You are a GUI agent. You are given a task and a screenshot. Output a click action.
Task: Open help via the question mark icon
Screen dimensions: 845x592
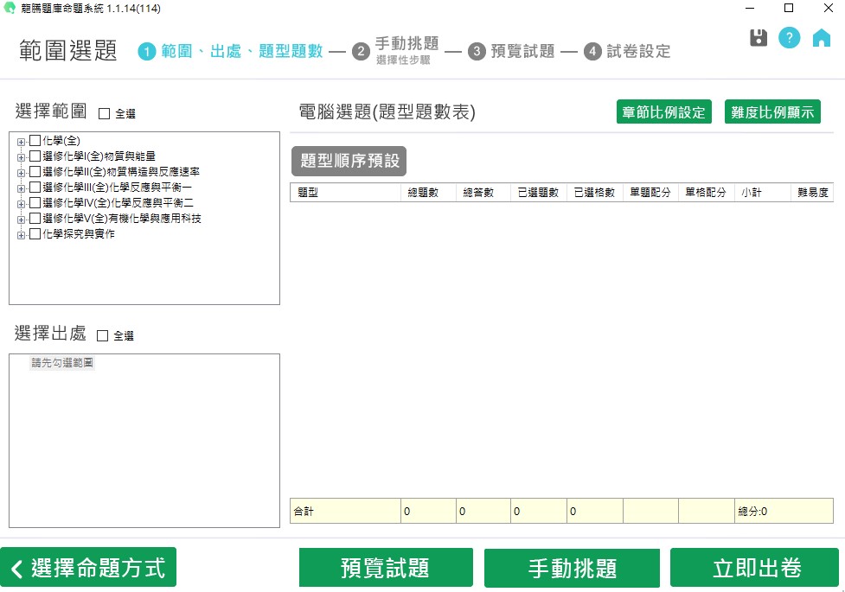pos(789,38)
